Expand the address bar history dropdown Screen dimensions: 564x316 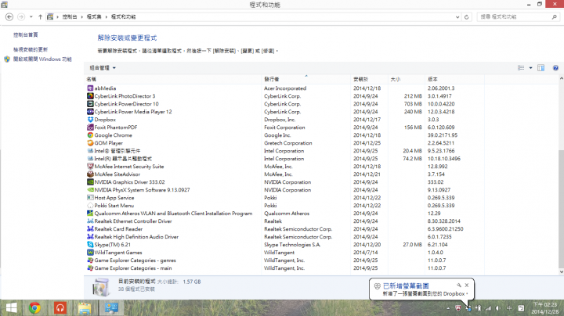[457, 17]
